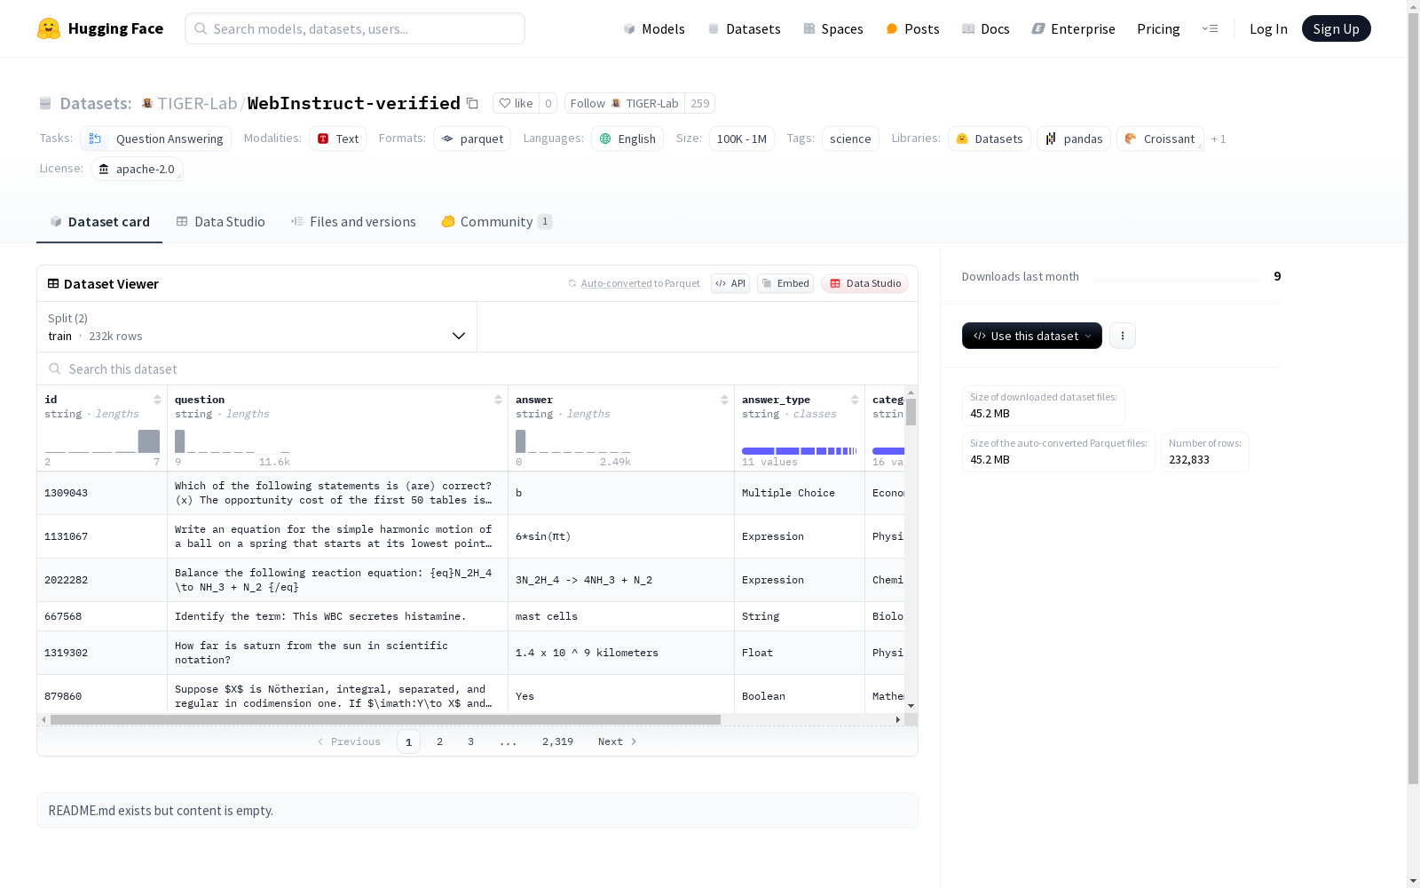
Task: Click the Log In link
Action: pyautogui.click(x=1268, y=28)
